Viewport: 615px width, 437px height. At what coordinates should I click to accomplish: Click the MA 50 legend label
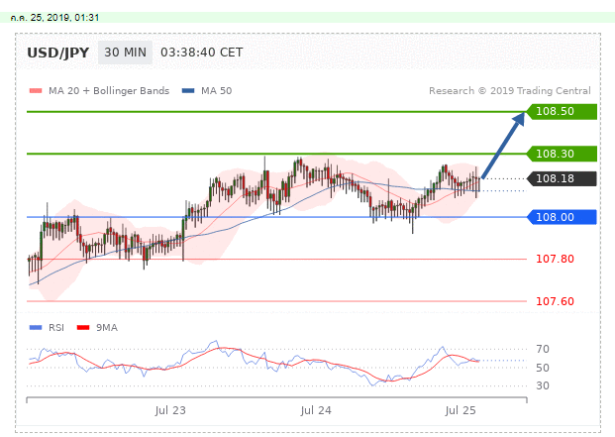tap(216, 91)
